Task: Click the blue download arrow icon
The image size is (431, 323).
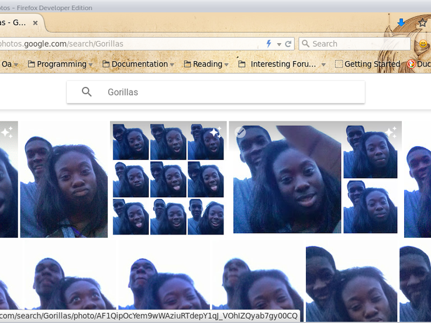Action: [401, 23]
